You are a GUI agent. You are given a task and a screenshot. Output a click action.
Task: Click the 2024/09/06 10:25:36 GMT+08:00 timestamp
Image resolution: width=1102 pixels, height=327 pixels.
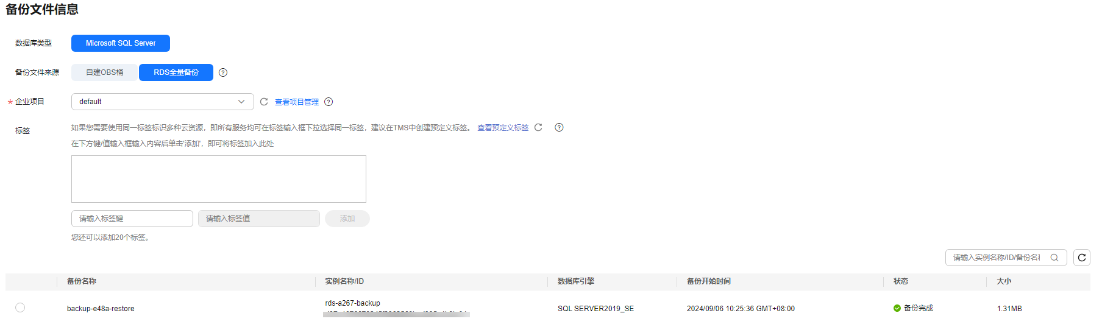741,309
